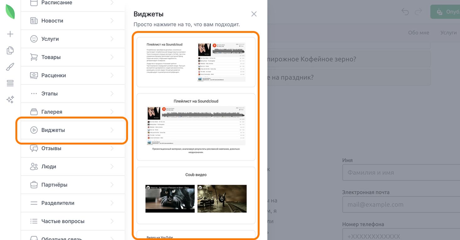This screenshot has width=460, height=240.
Task: Click the speech bubbles icon beside Отзывы
Action: coord(34,148)
